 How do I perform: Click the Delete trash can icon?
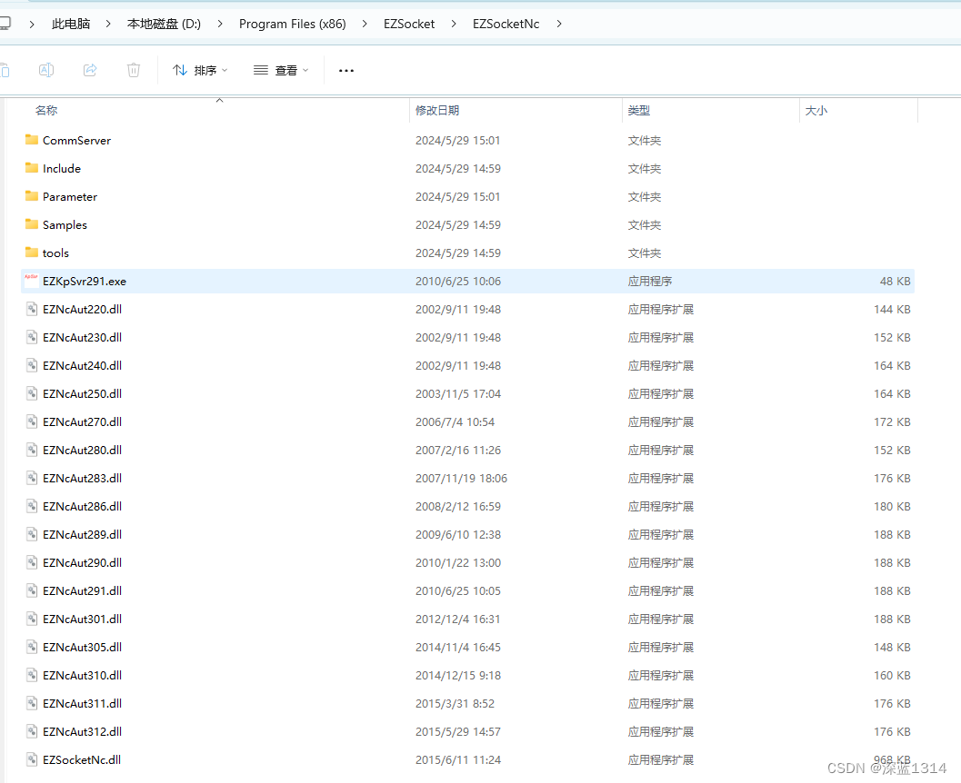[134, 70]
